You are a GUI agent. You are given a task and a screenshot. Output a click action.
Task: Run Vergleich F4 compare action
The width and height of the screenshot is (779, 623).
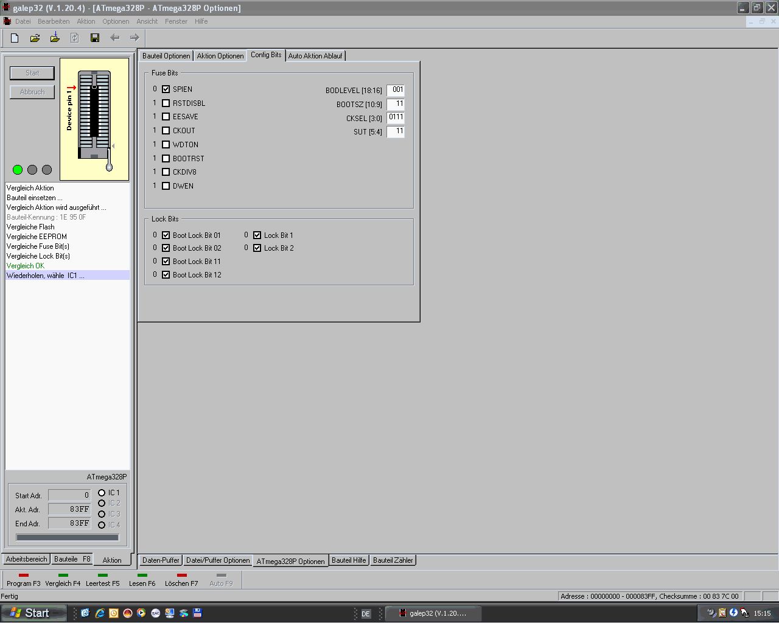click(x=63, y=580)
